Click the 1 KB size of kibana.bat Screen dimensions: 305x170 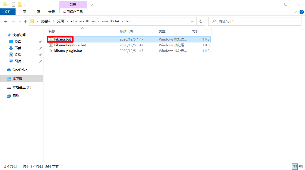click(x=206, y=39)
